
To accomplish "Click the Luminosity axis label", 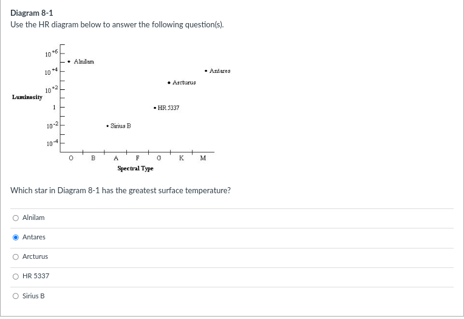I will (27, 97).
